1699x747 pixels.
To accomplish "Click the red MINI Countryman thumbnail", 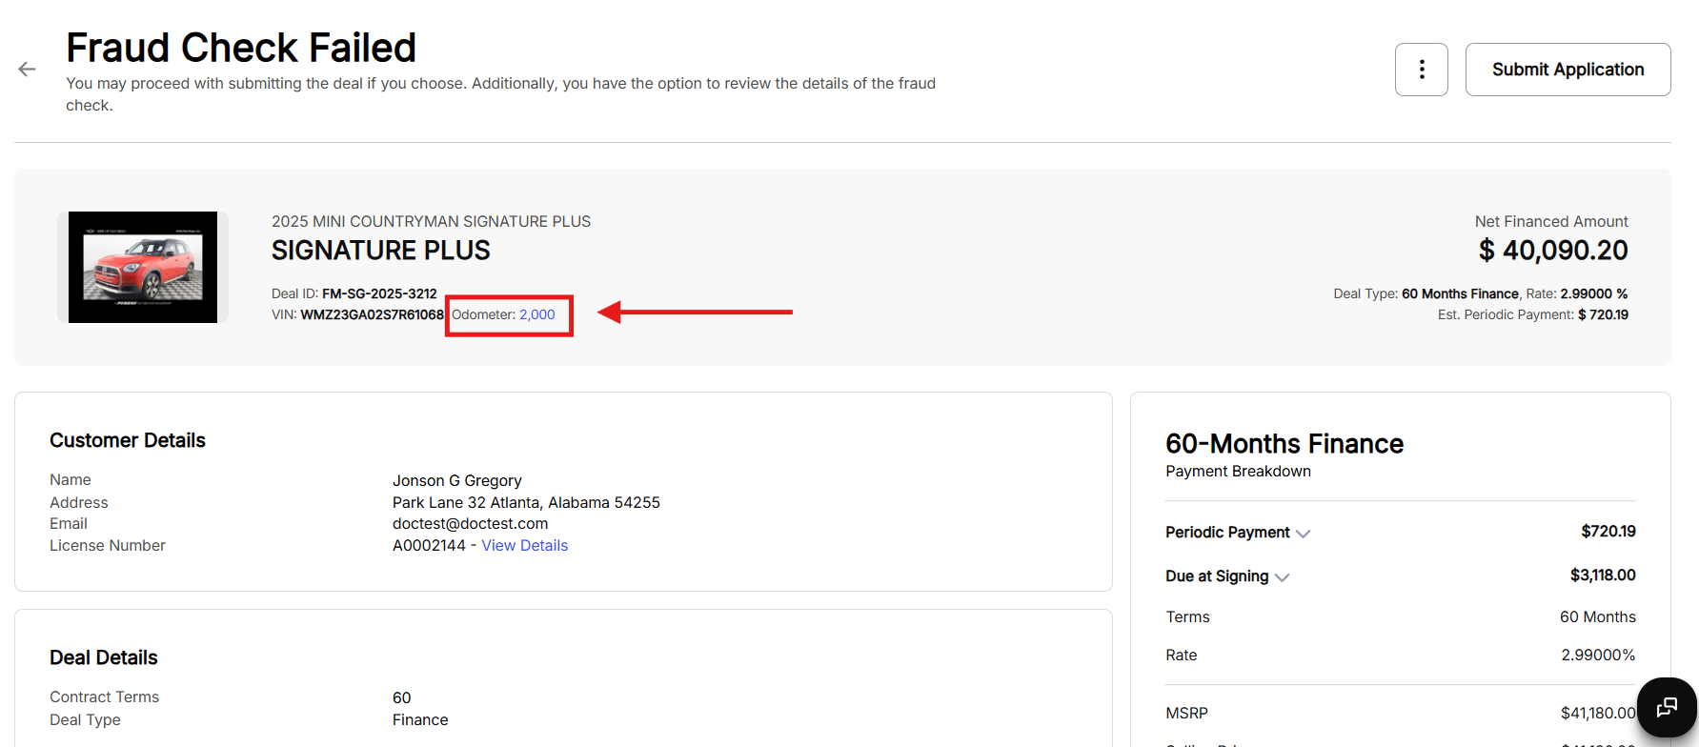I will pyautogui.click(x=143, y=267).
